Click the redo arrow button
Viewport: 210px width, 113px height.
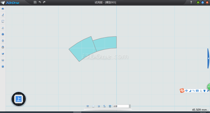[x=44, y=2]
